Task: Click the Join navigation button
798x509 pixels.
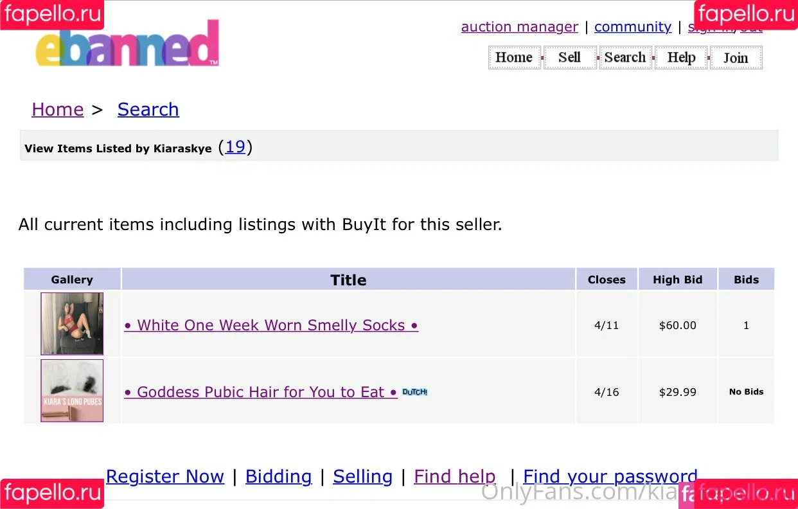Action: point(736,57)
